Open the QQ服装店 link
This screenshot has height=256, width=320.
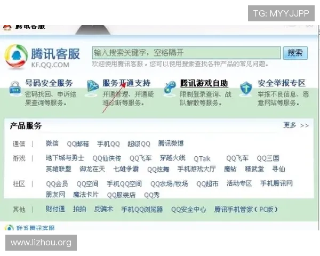[x=121, y=195]
